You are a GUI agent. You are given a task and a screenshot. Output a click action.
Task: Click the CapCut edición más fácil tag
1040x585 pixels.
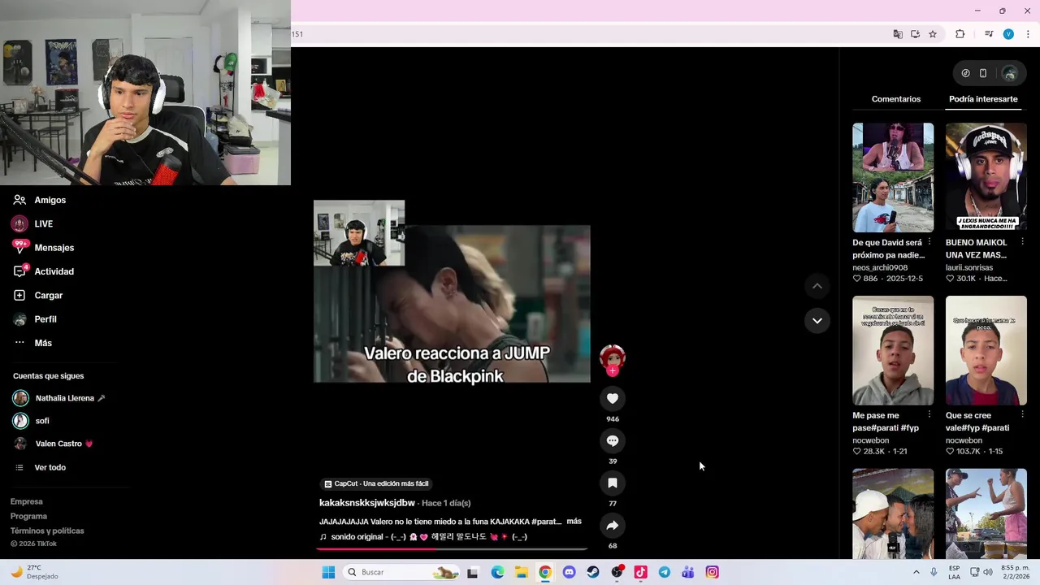(376, 483)
